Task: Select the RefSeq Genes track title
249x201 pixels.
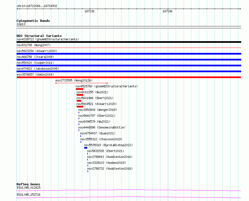Action: [28, 184]
